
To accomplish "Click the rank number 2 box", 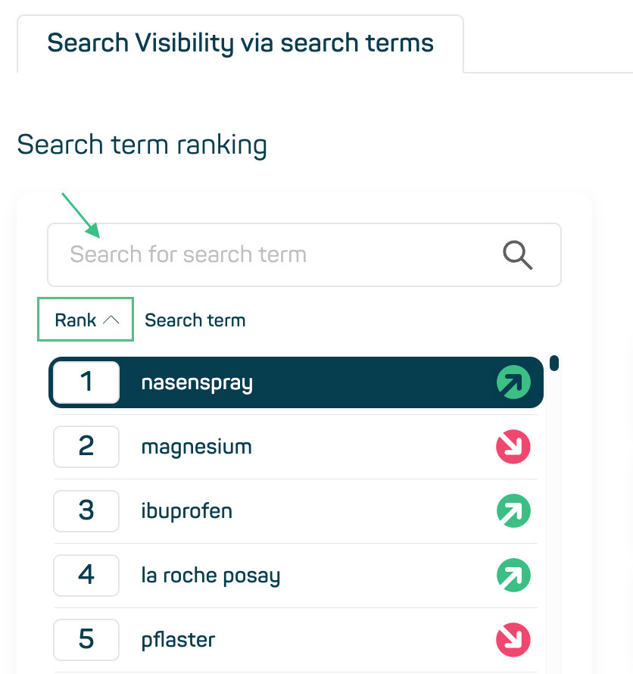I will coord(86,447).
